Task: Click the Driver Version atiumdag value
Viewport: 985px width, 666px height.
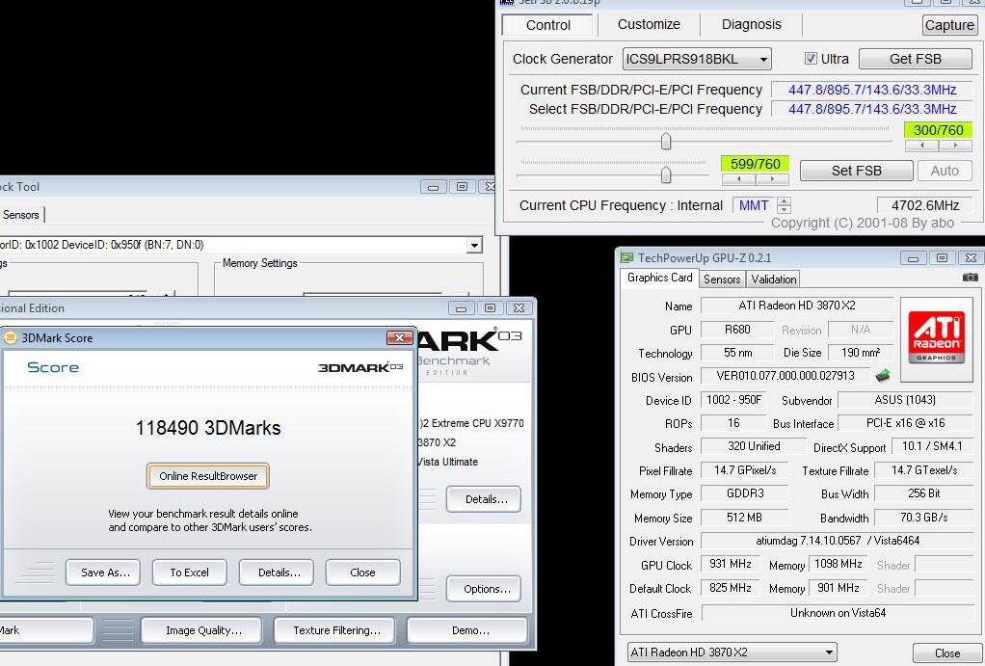Action: coord(838,541)
